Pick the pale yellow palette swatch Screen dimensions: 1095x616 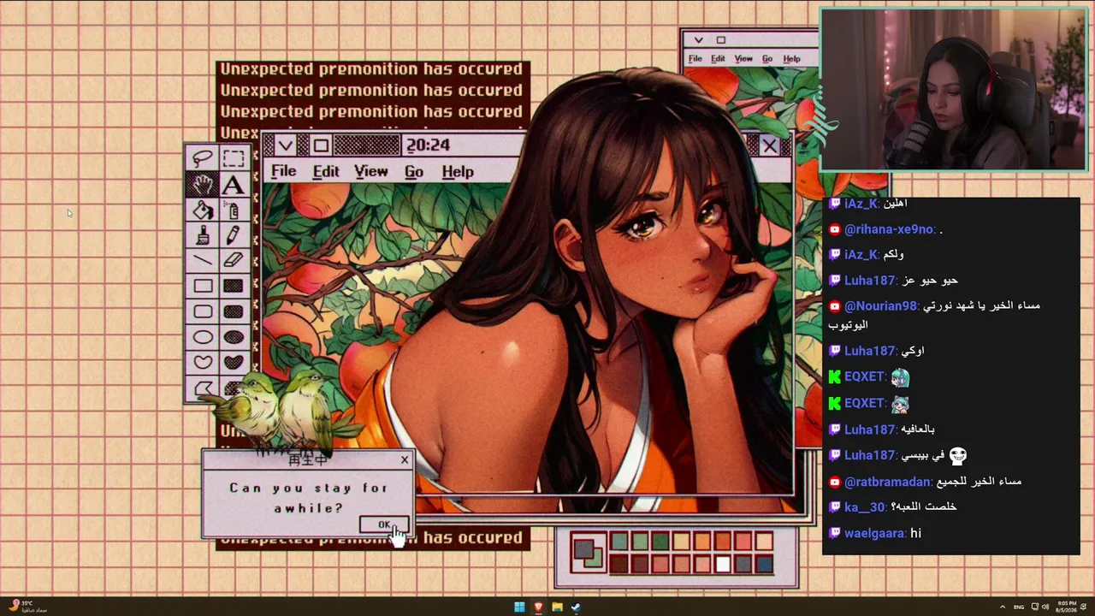coord(681,542)
